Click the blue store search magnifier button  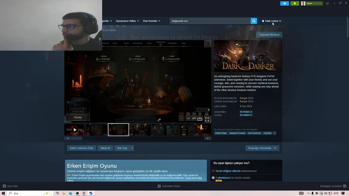254,21
